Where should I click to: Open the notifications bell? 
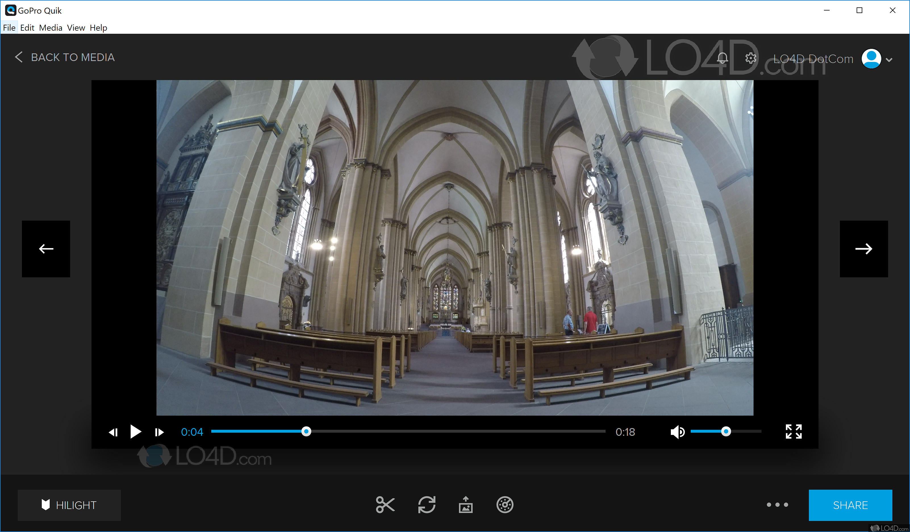[722, 58]
